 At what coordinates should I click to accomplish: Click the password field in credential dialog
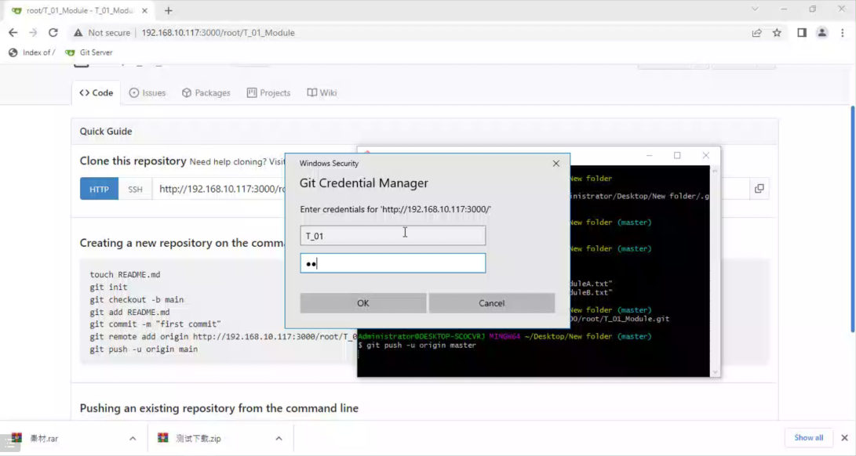pyautogui.click(x=392, y=263)
